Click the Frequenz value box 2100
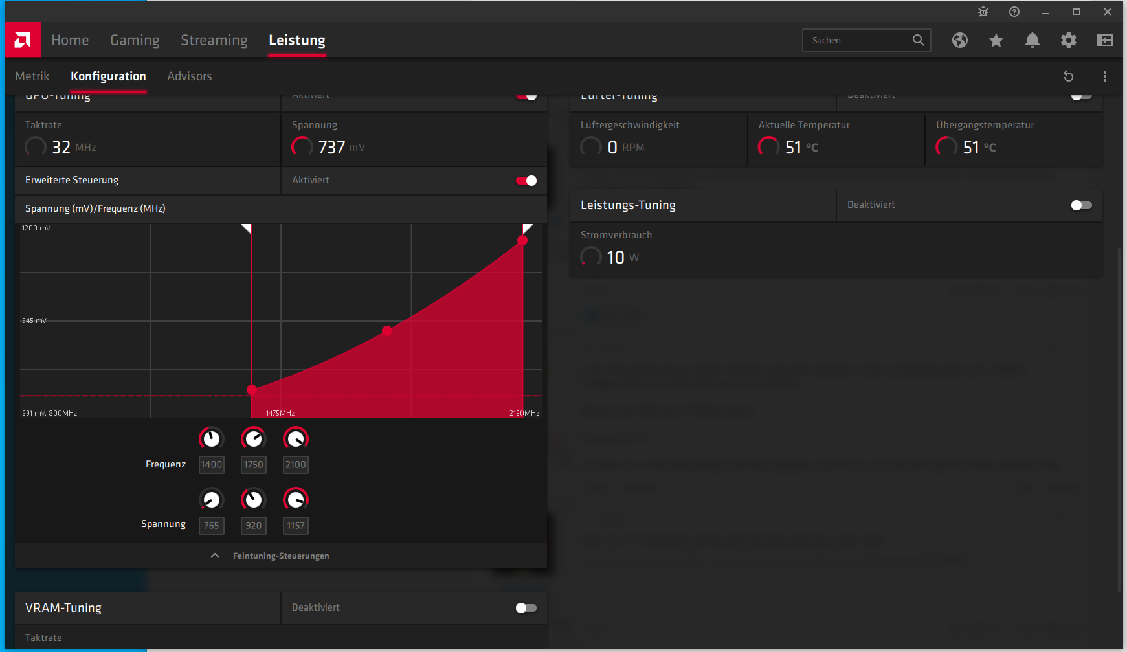1127x652 pixels. pos(296,465)
